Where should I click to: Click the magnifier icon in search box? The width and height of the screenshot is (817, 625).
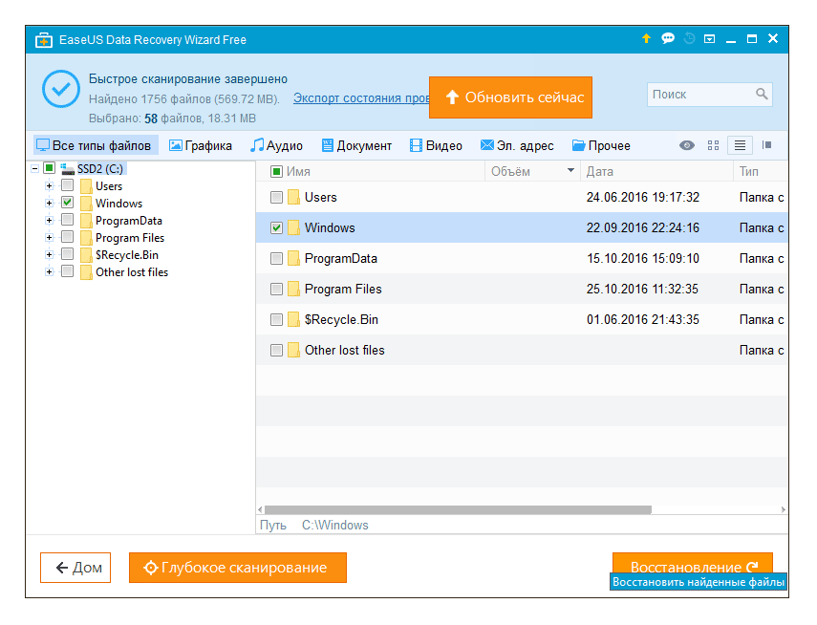coord(762,95)
